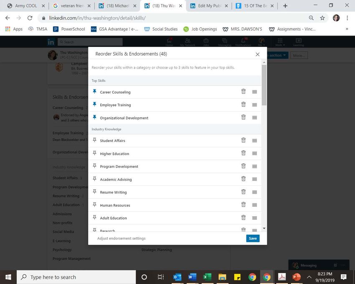Delete the Organizational Development skill
Viewport: 355px width, 284px height.
(x=243, y=117)
